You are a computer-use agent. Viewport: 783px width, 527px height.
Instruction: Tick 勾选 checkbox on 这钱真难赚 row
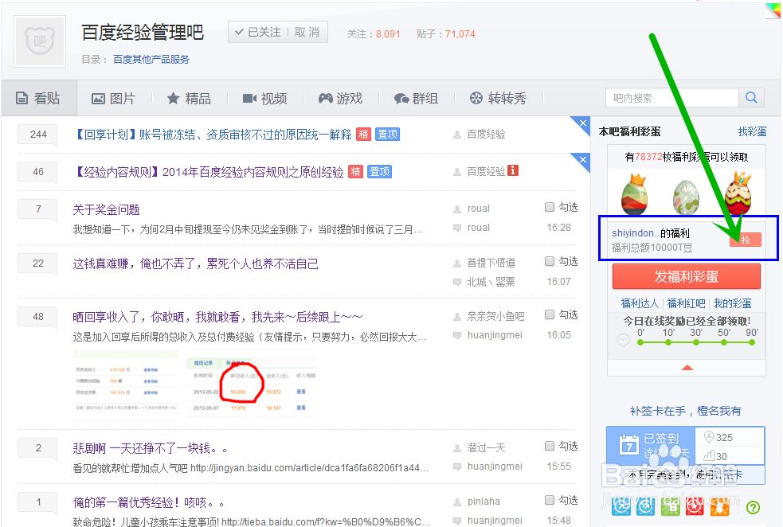click(550, 261)
